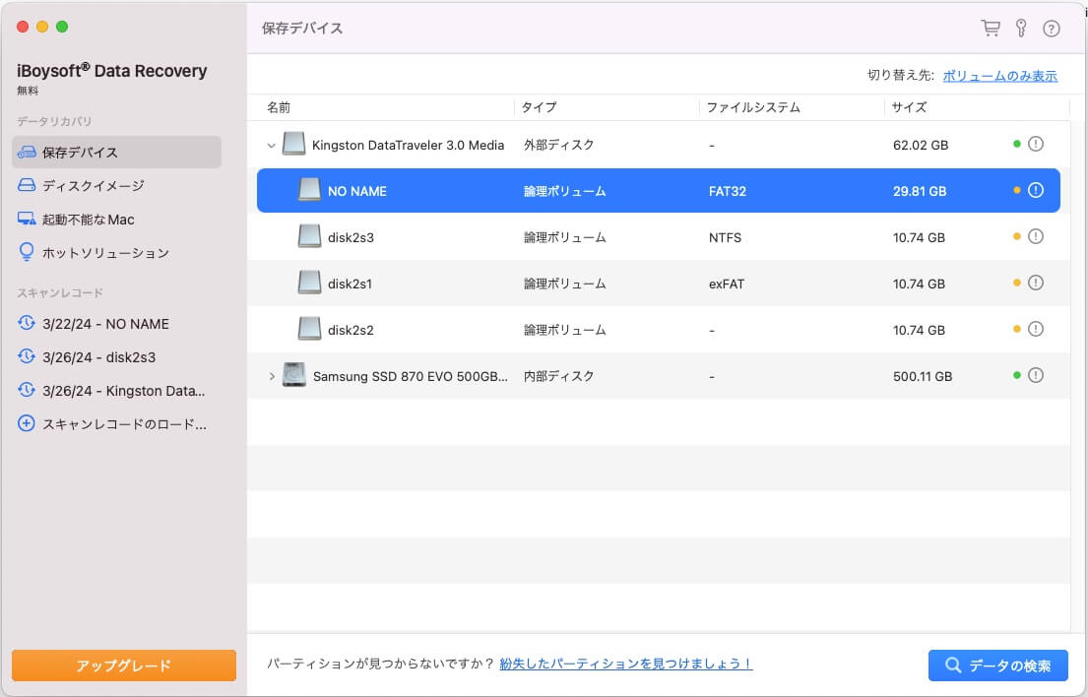Click the warning icon beside Samsung SSD
Screen dimensions: 1088x697
pos(1034,375)
